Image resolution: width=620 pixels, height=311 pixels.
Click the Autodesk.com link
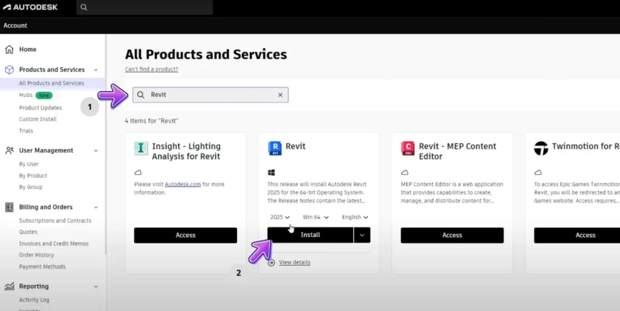click(183, 184)
